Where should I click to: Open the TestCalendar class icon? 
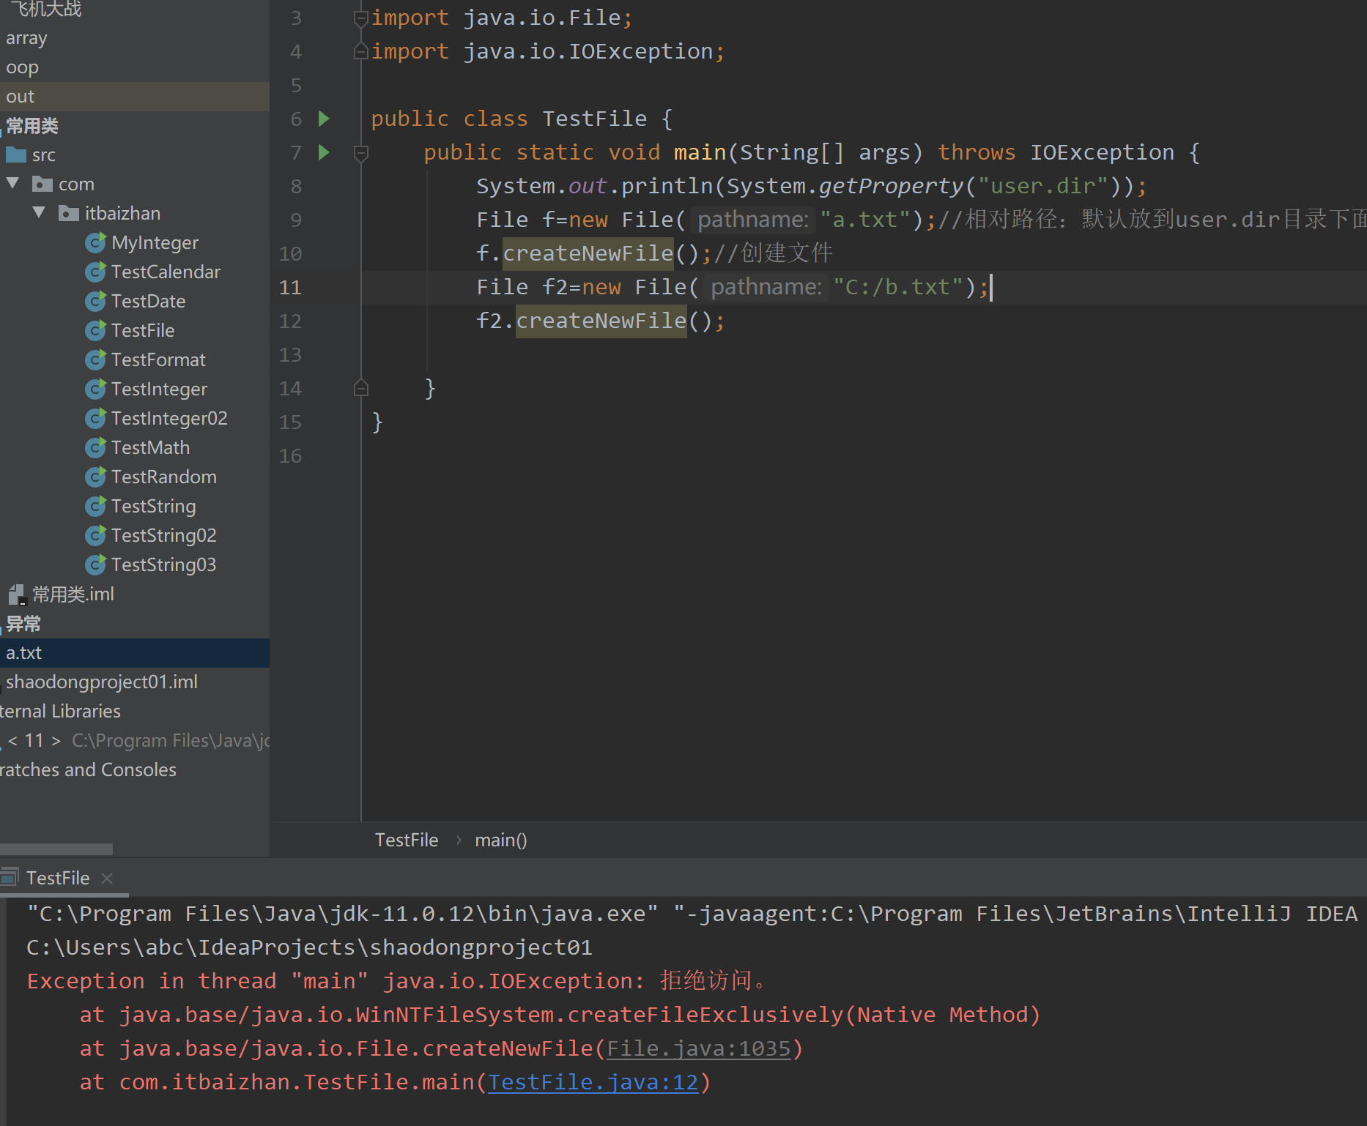click(95, 272)
